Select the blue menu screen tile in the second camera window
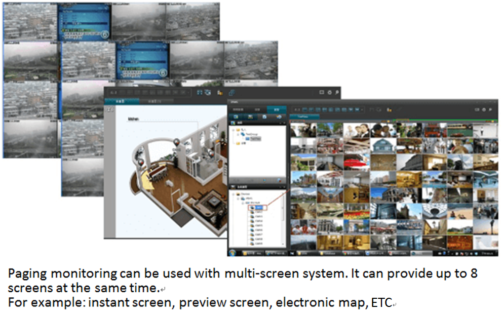The width and height of the screenshot is (502, 313). tap(142, 60)
